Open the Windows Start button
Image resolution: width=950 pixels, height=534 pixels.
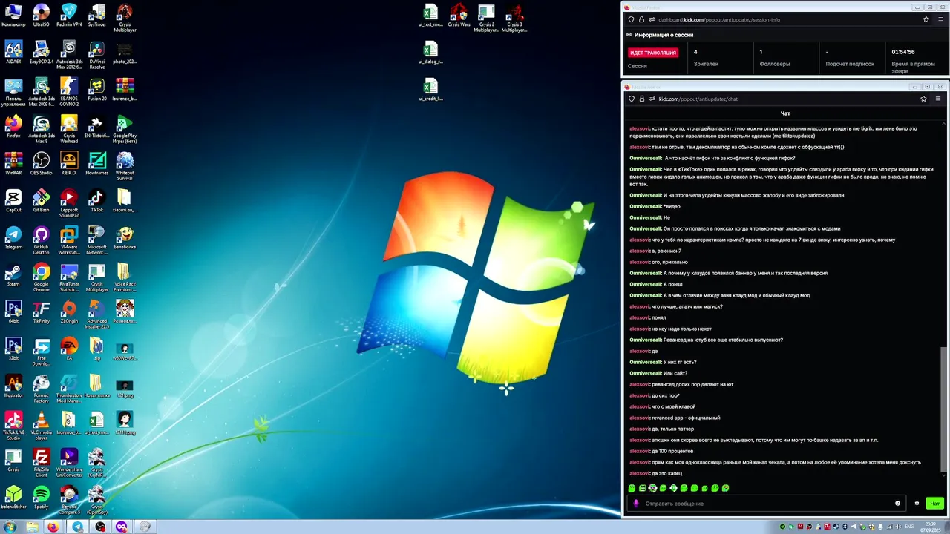tap(10, 527)
